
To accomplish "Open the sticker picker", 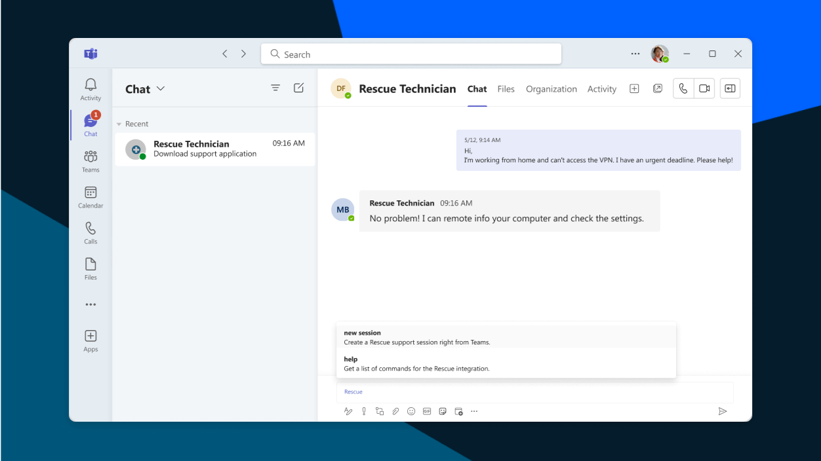I will coord(443,411).
